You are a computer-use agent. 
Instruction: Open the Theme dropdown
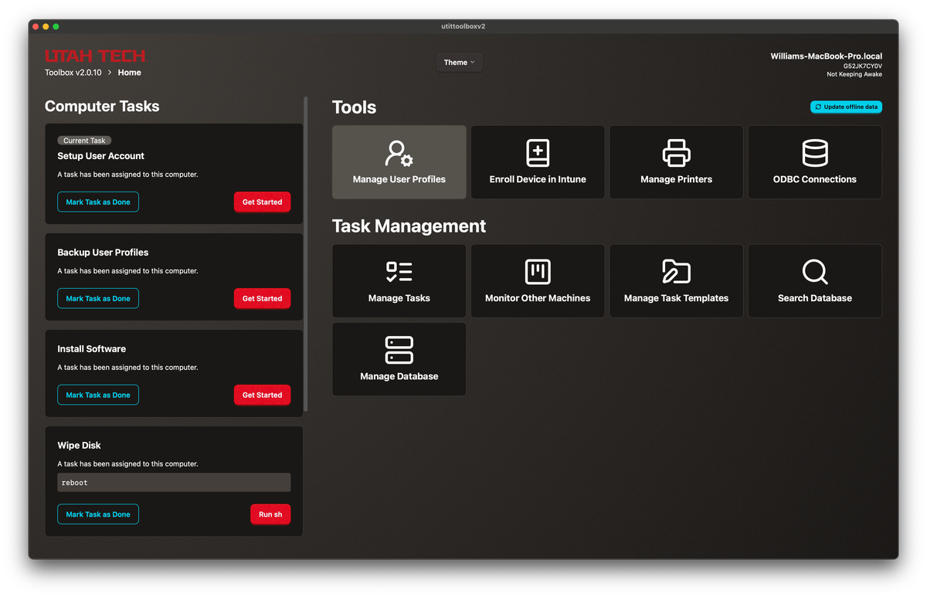pyautogui.click(x=459, y=62)
